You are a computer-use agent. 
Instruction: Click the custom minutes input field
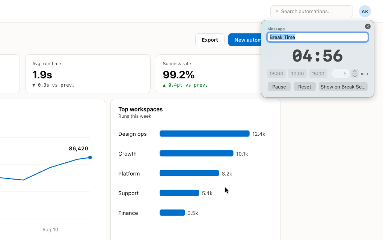pos(341,73)
